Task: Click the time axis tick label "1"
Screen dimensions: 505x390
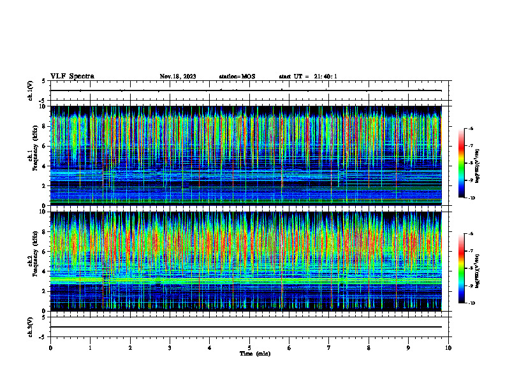Action: click(x=90, y=348)
